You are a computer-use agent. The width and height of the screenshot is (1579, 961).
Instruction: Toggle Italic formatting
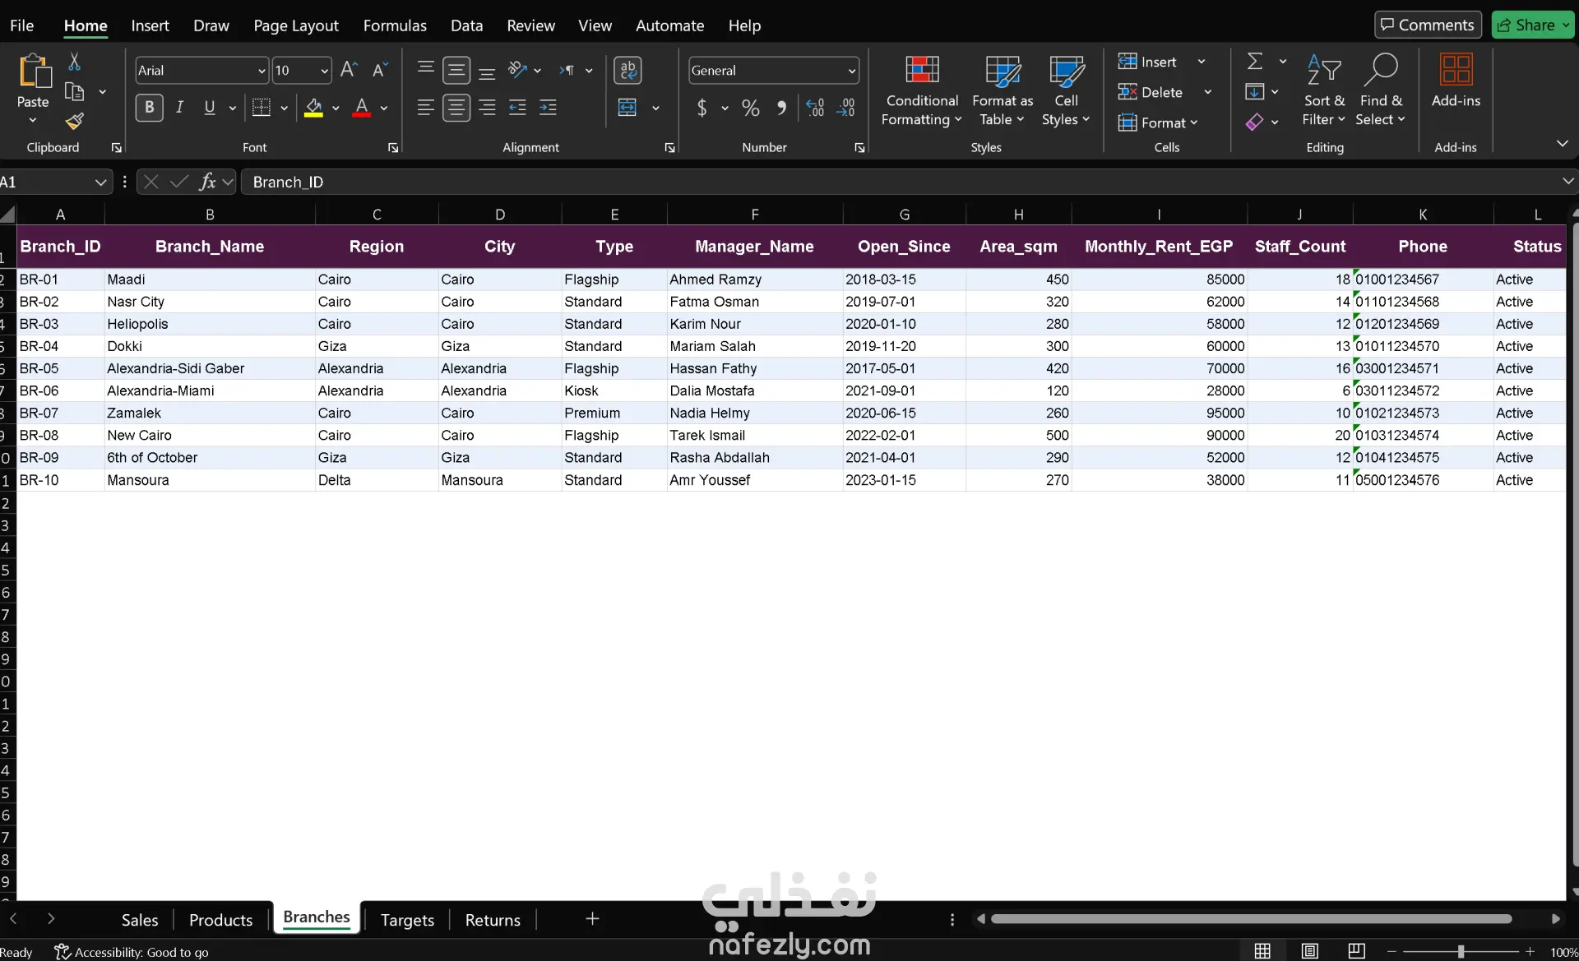point(179,108)
